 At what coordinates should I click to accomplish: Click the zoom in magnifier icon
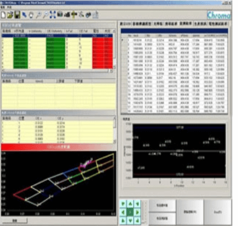coord(38,15)
